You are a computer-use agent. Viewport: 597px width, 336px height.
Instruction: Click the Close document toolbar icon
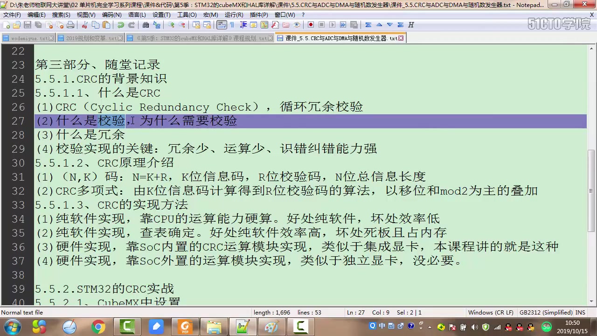[49, 25]
